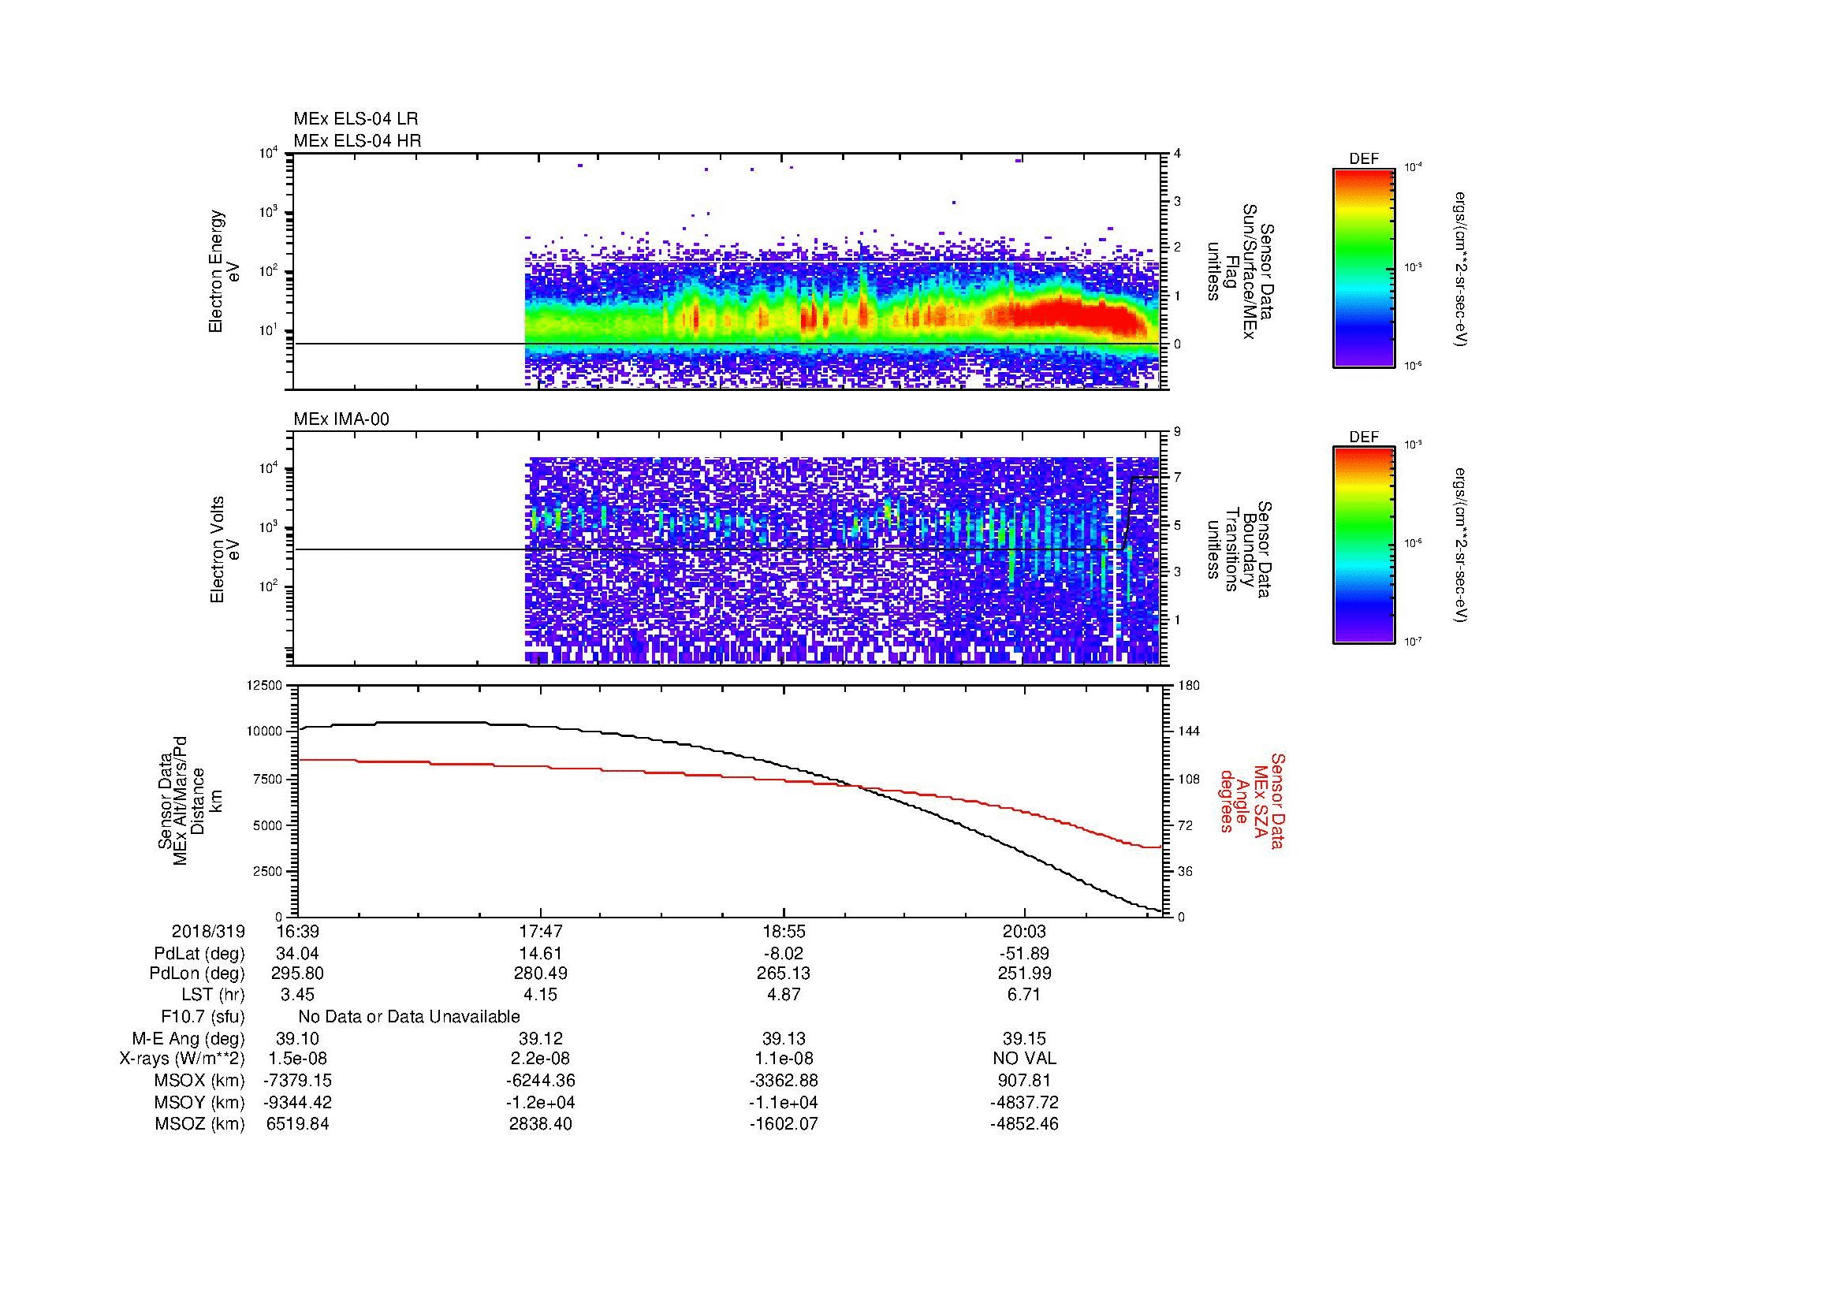Click the 'Electron Energy eV' axis label
The image size is (1844, 1303).
pos(225,271)
